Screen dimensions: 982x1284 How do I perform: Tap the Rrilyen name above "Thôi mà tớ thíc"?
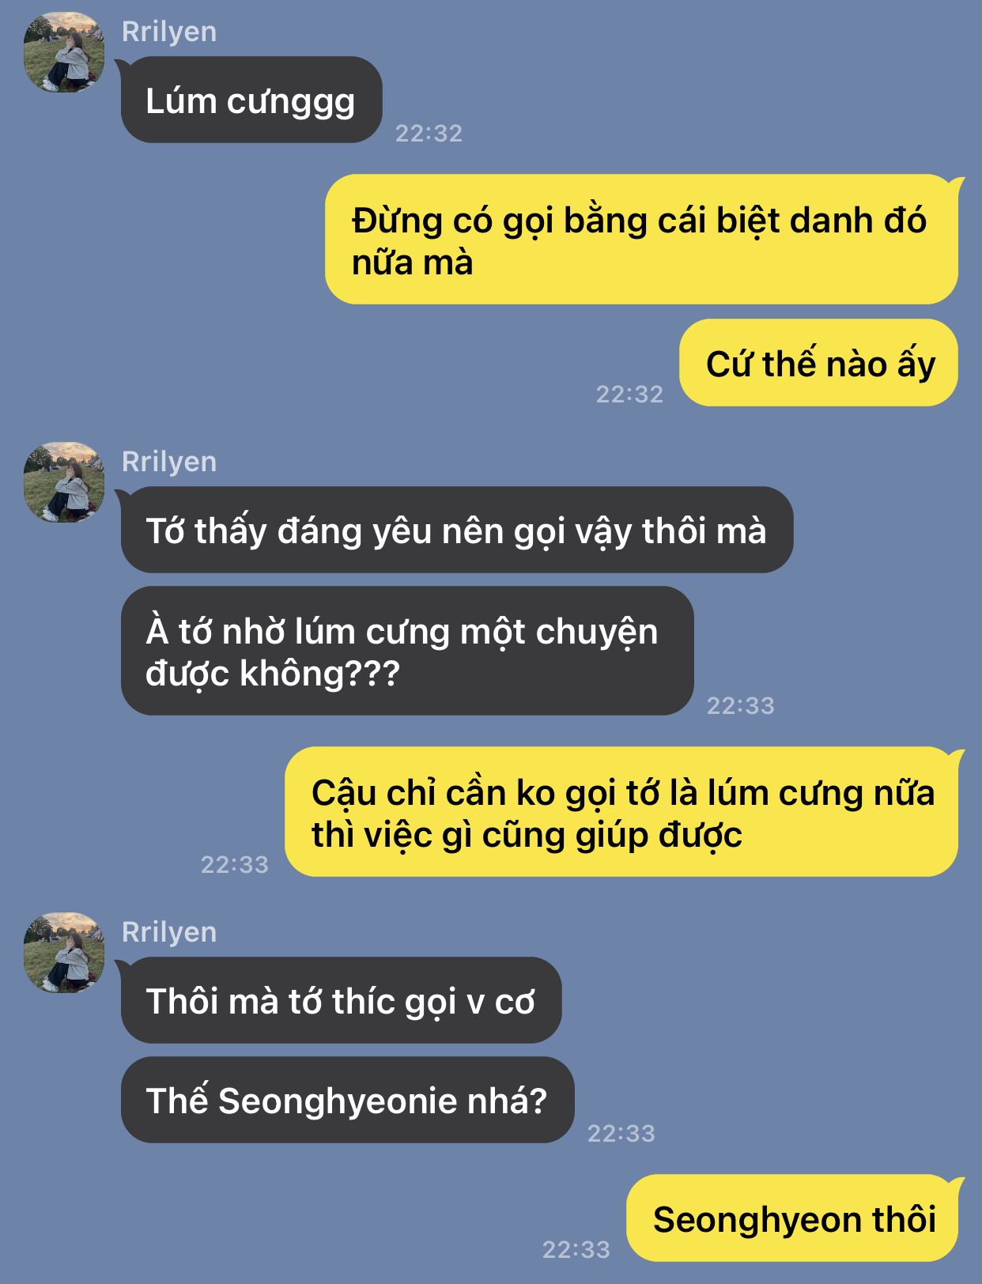(169, 932)
